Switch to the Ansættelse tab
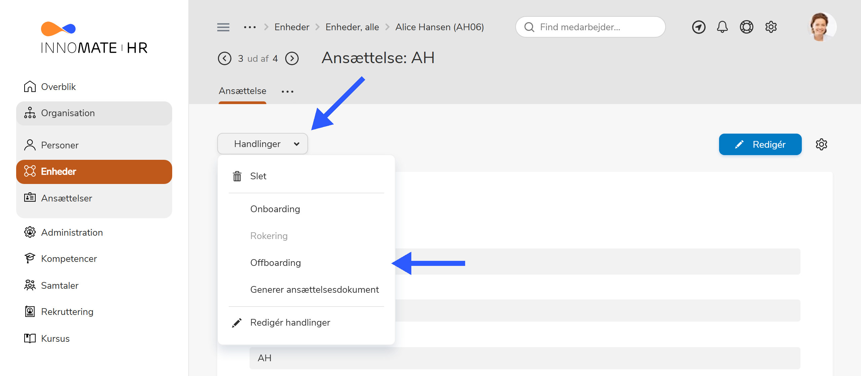This screenshot has width=861, height=376. (x=242, y=91)
